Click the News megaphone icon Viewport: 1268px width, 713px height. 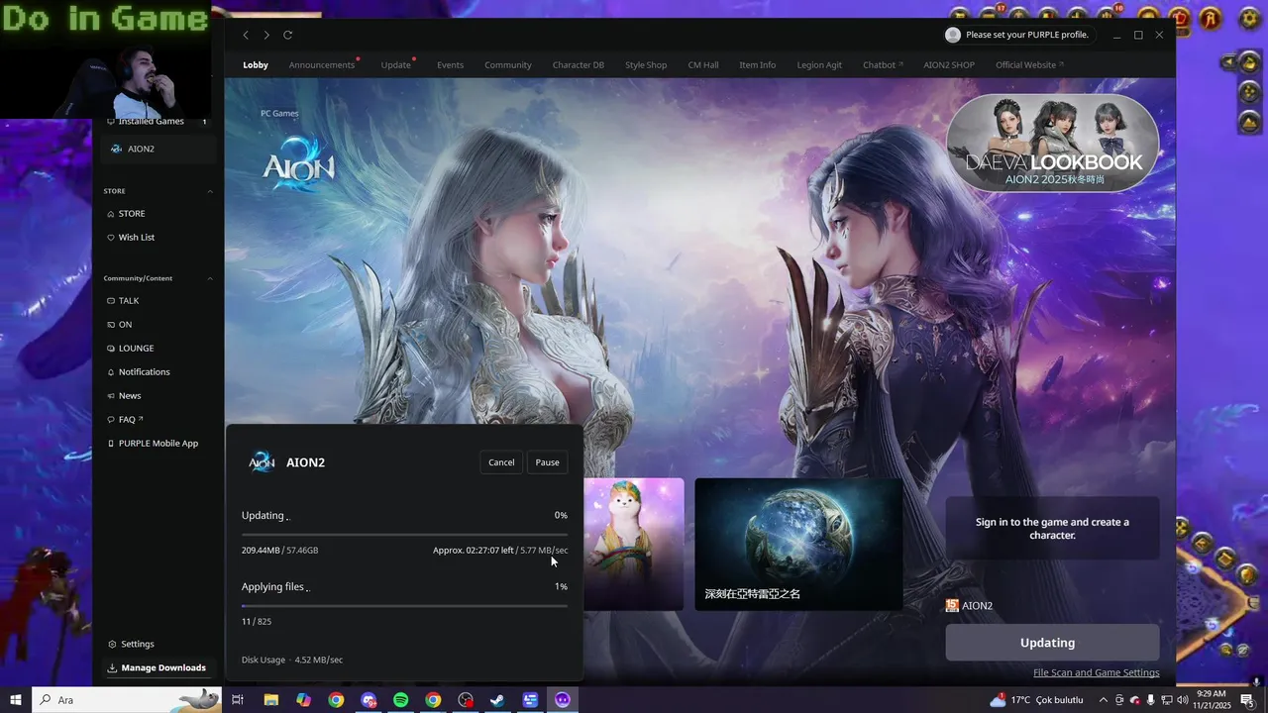click(111, 396)
